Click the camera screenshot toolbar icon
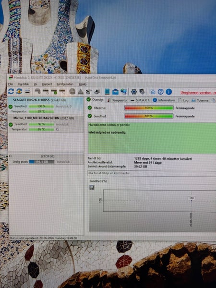 tap(153, 92)
